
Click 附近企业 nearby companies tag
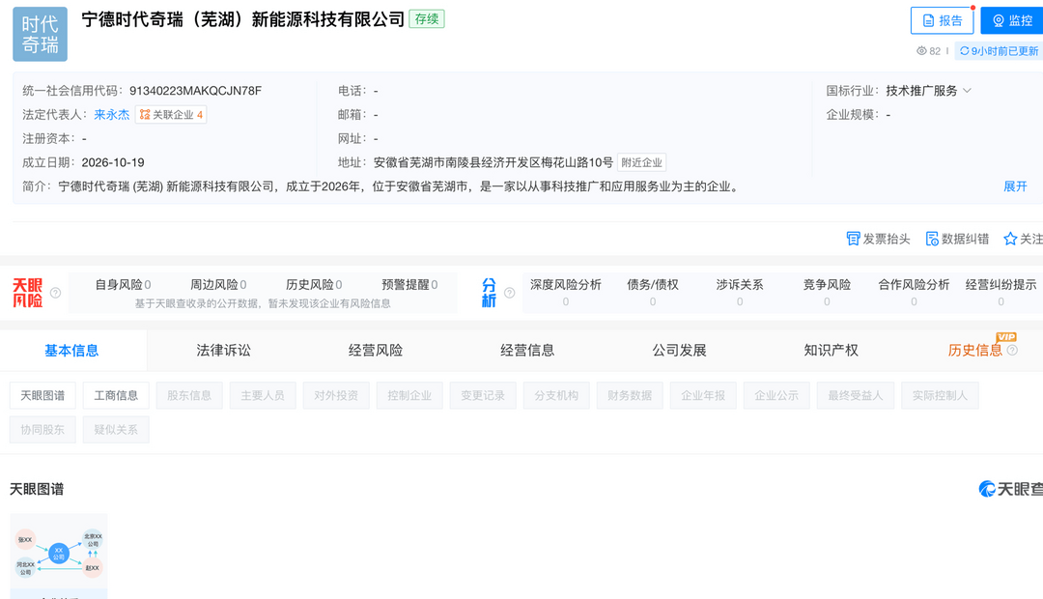[641, 162]
